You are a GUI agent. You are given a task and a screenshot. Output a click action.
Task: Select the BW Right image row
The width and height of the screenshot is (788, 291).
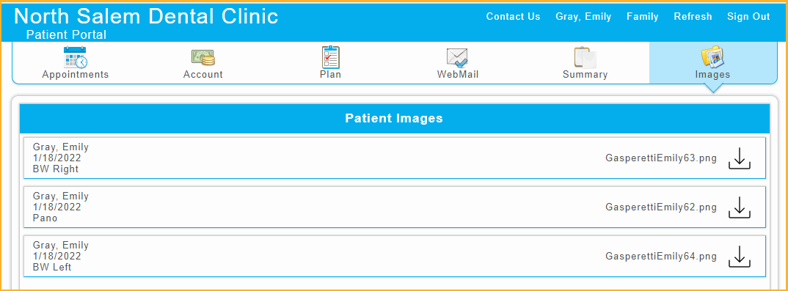coord(395,158)
